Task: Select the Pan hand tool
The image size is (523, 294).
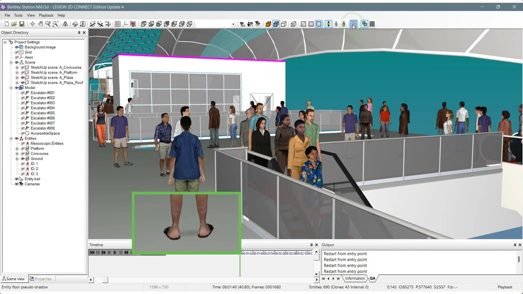Action: click(40, 24)
